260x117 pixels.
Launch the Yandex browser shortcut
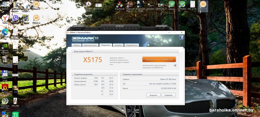click(5, 19)
